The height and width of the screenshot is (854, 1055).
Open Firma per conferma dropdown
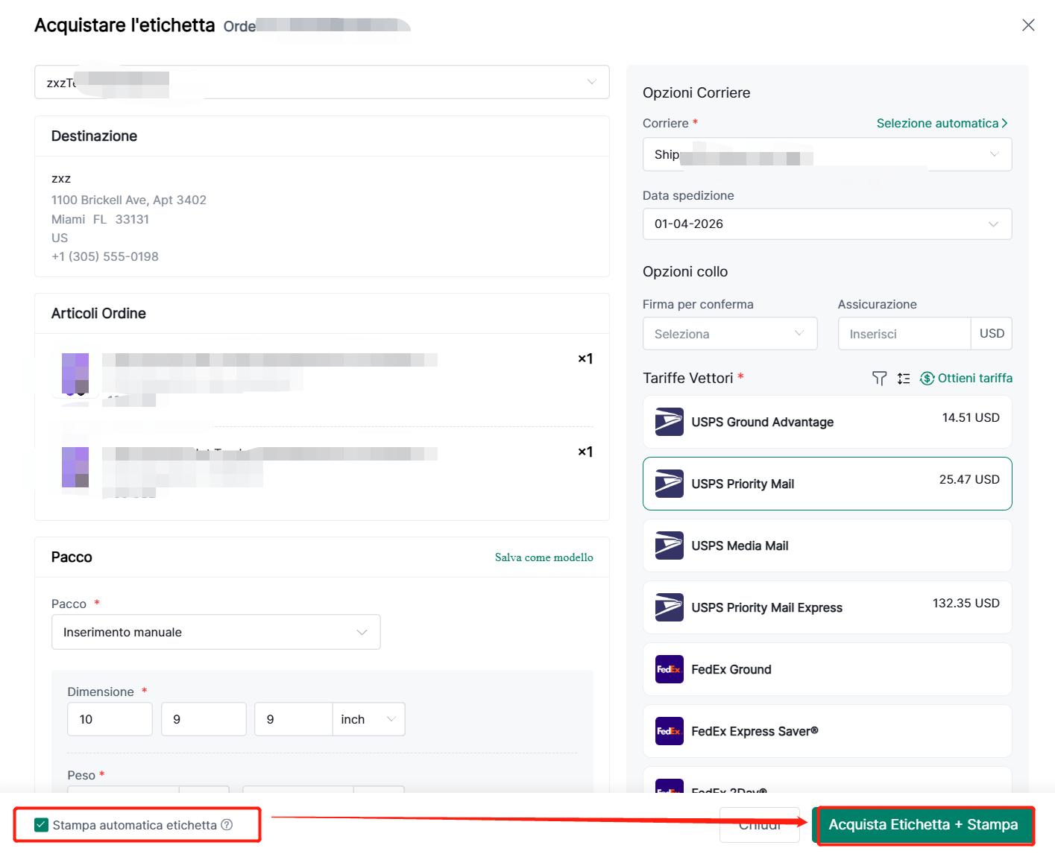tap(729, 334)
